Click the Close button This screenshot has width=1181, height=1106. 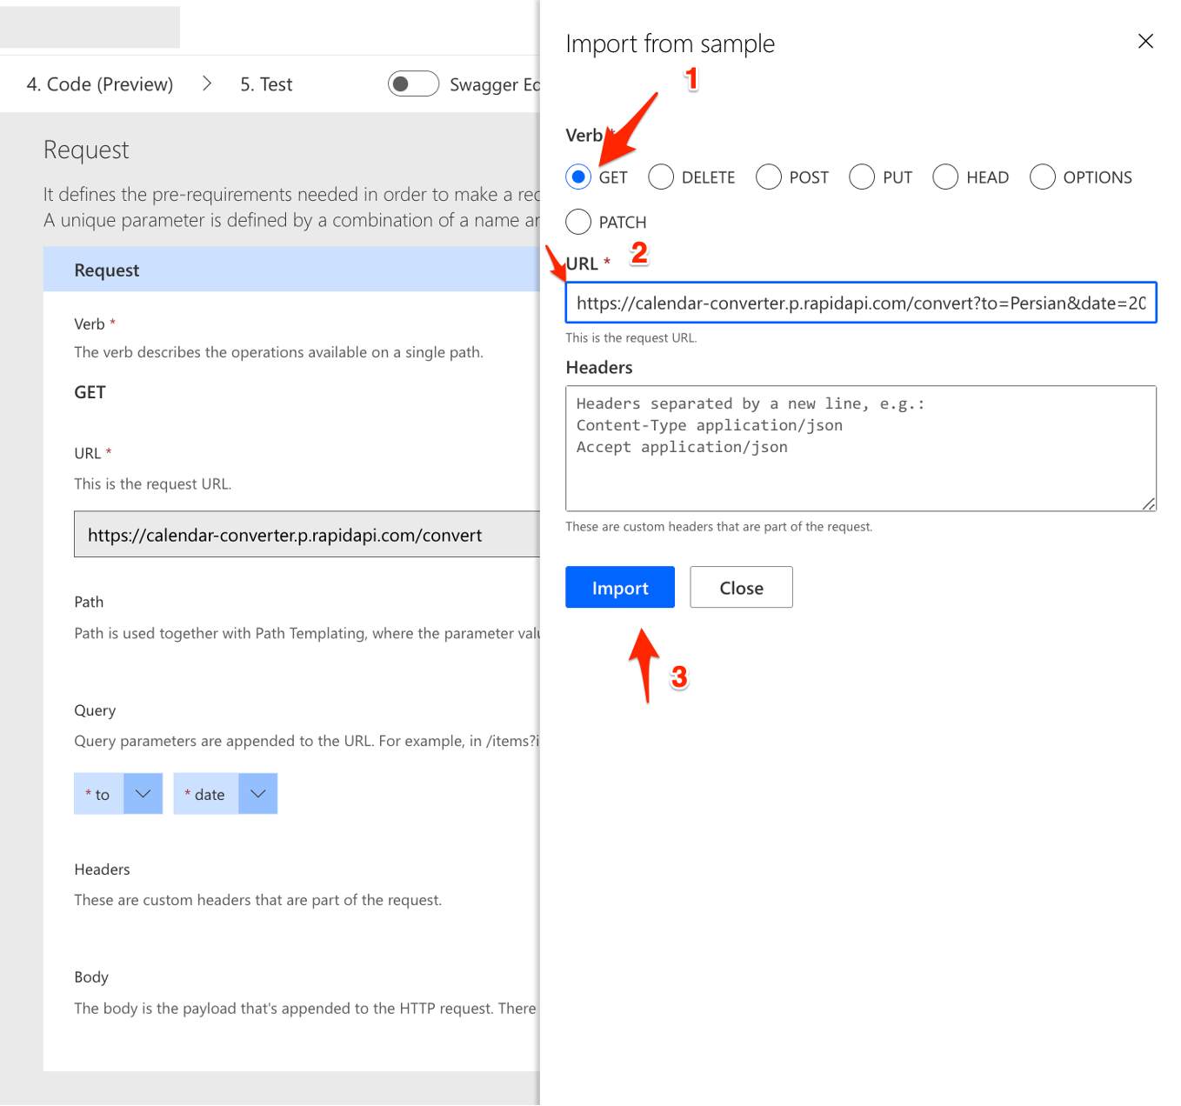click(x=740, y=587)
